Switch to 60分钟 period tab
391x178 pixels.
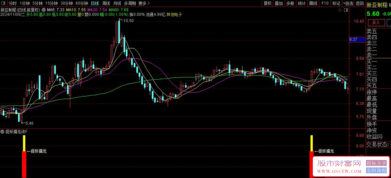coord(82,3)
